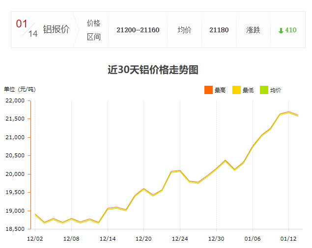This screenshot has width=312, height=248.
Task: Select the average price 21180
Action: click(x=219, y=30)
